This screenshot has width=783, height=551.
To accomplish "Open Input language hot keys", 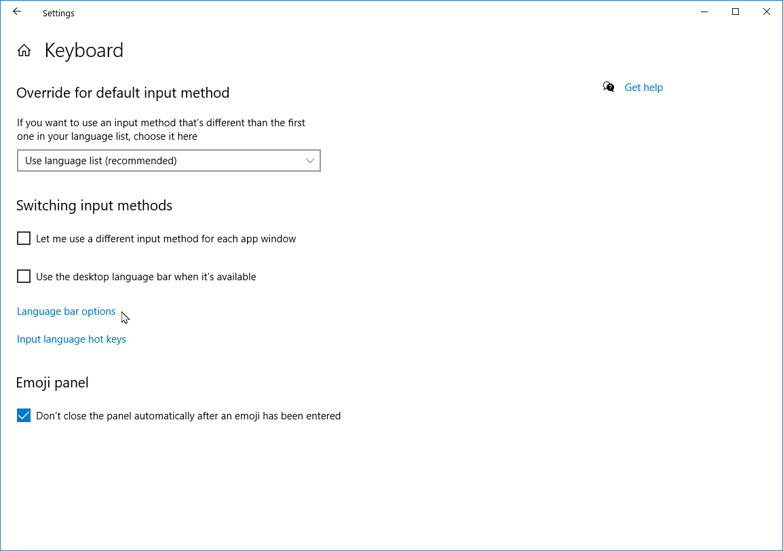I will point(71,339).
